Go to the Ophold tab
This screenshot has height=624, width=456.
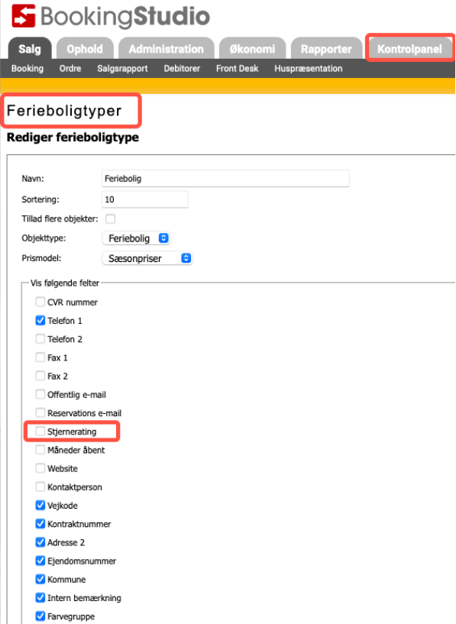[85, 49]
